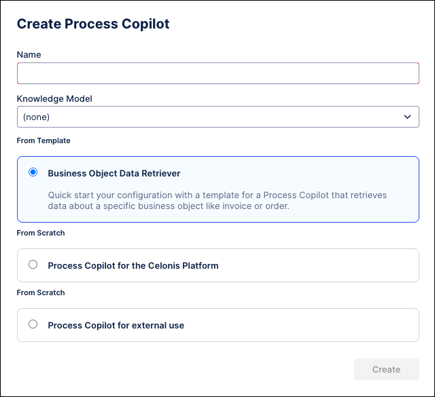This screenshot has width=435, height=397.
Task: Select the Business Object Data Retriever radio button
Action: [33, 172]
